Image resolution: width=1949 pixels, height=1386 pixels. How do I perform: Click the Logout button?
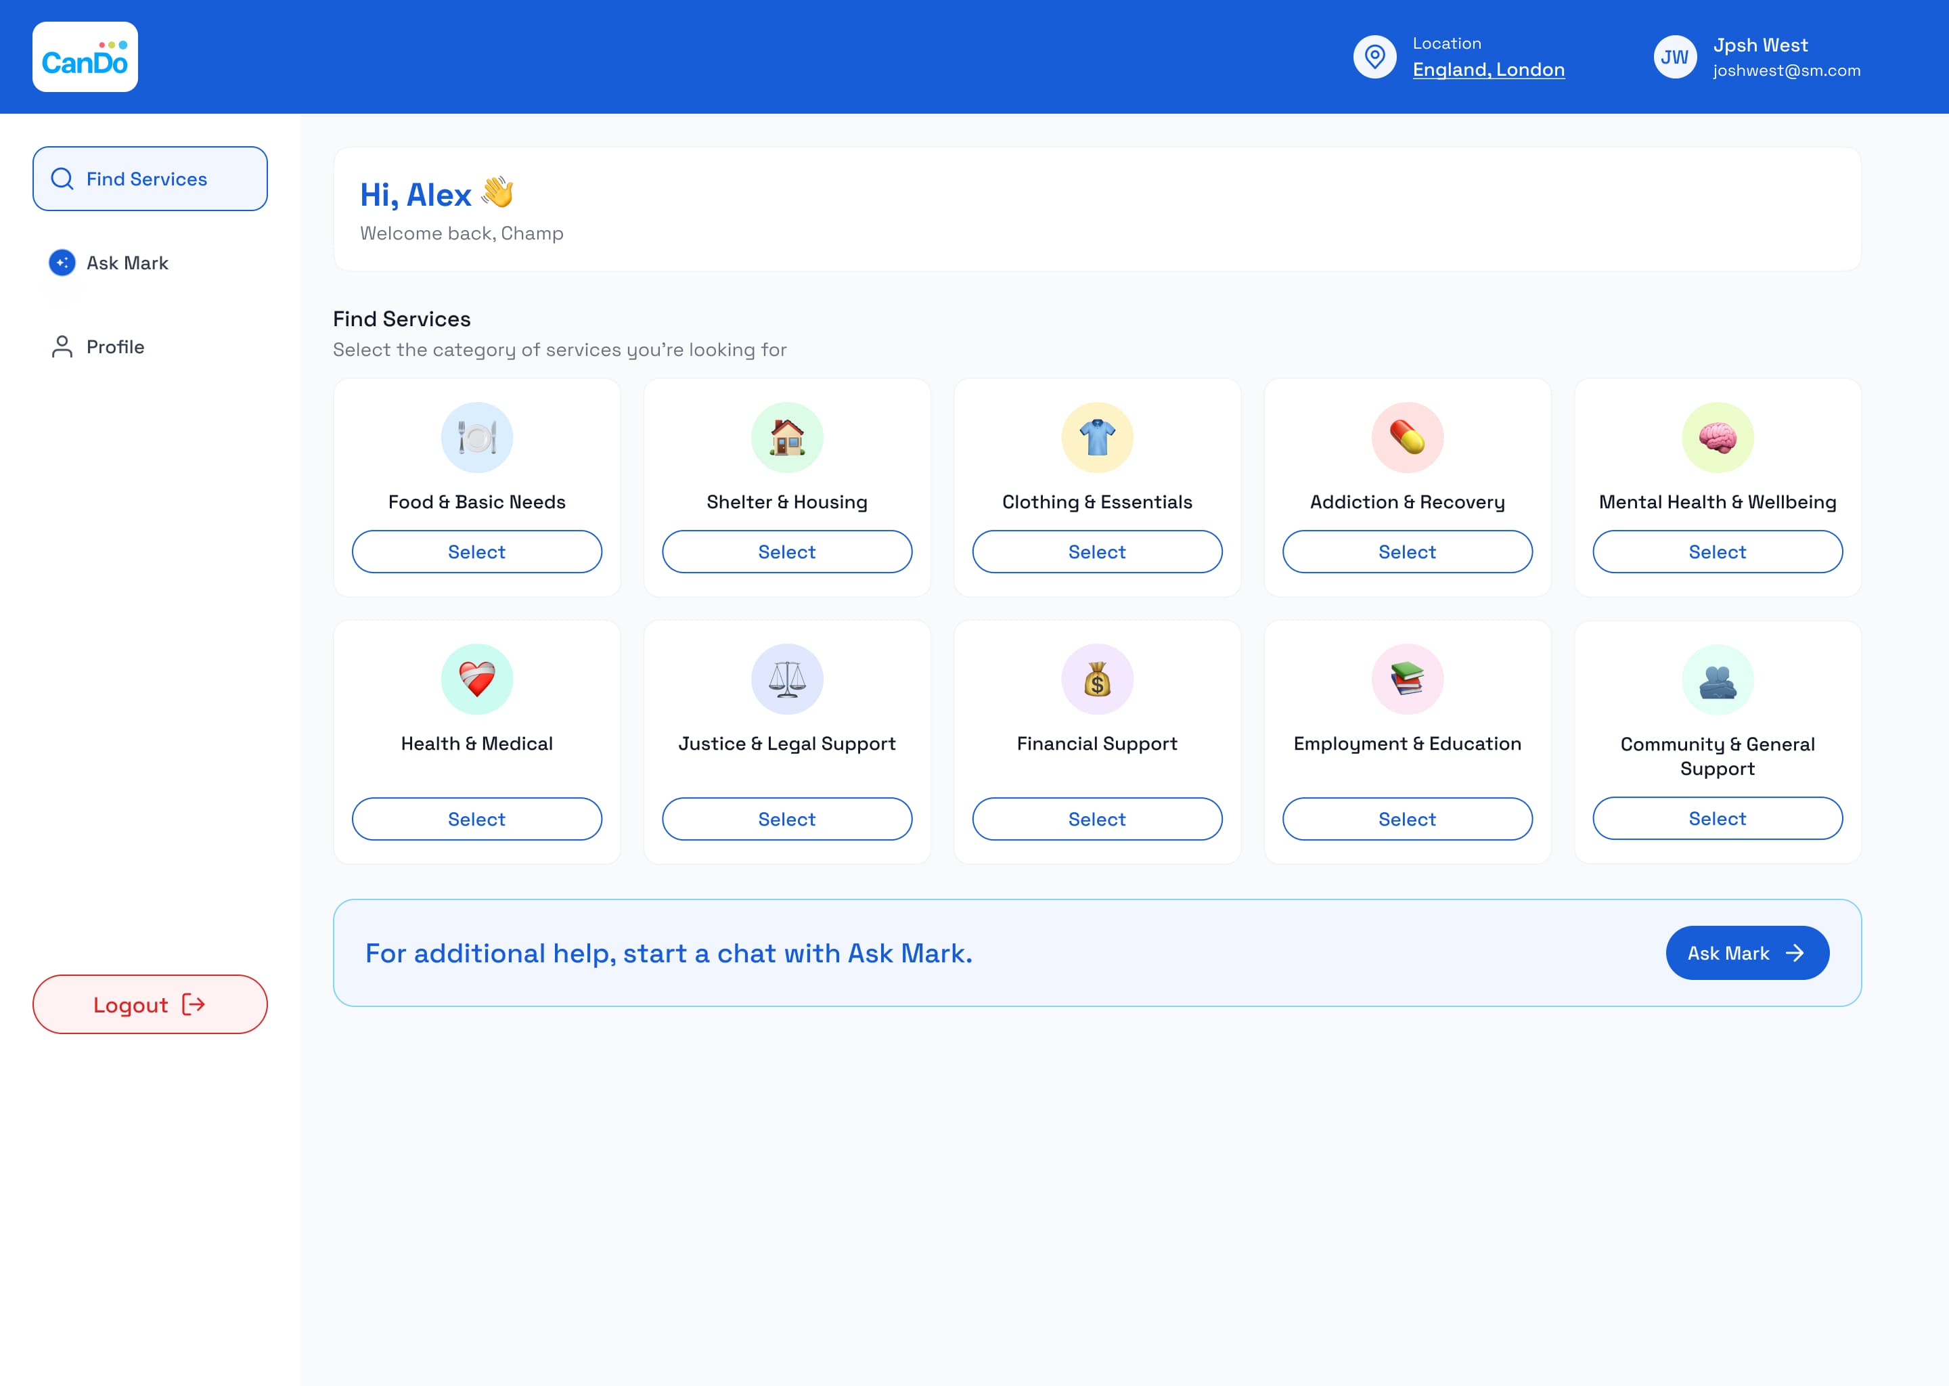tap(150, 1004)
